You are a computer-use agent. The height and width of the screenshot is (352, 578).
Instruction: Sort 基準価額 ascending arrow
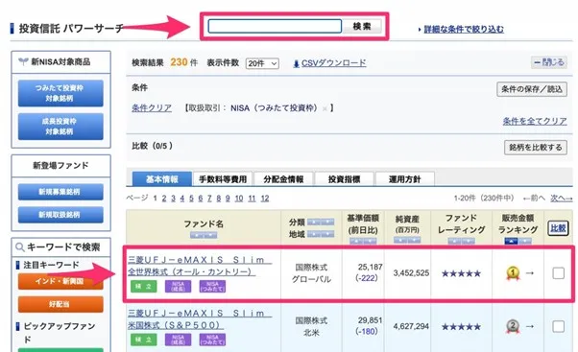pyautogui.click(x=356, y=241)
